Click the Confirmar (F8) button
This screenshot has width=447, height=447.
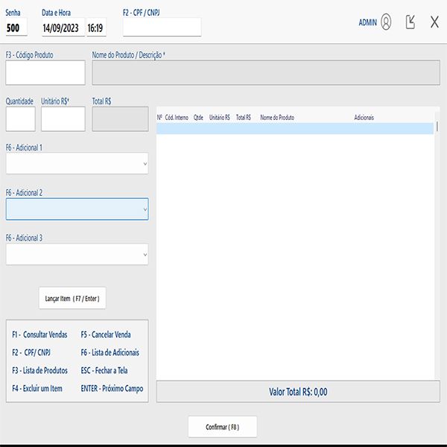[x=223, y=427]
